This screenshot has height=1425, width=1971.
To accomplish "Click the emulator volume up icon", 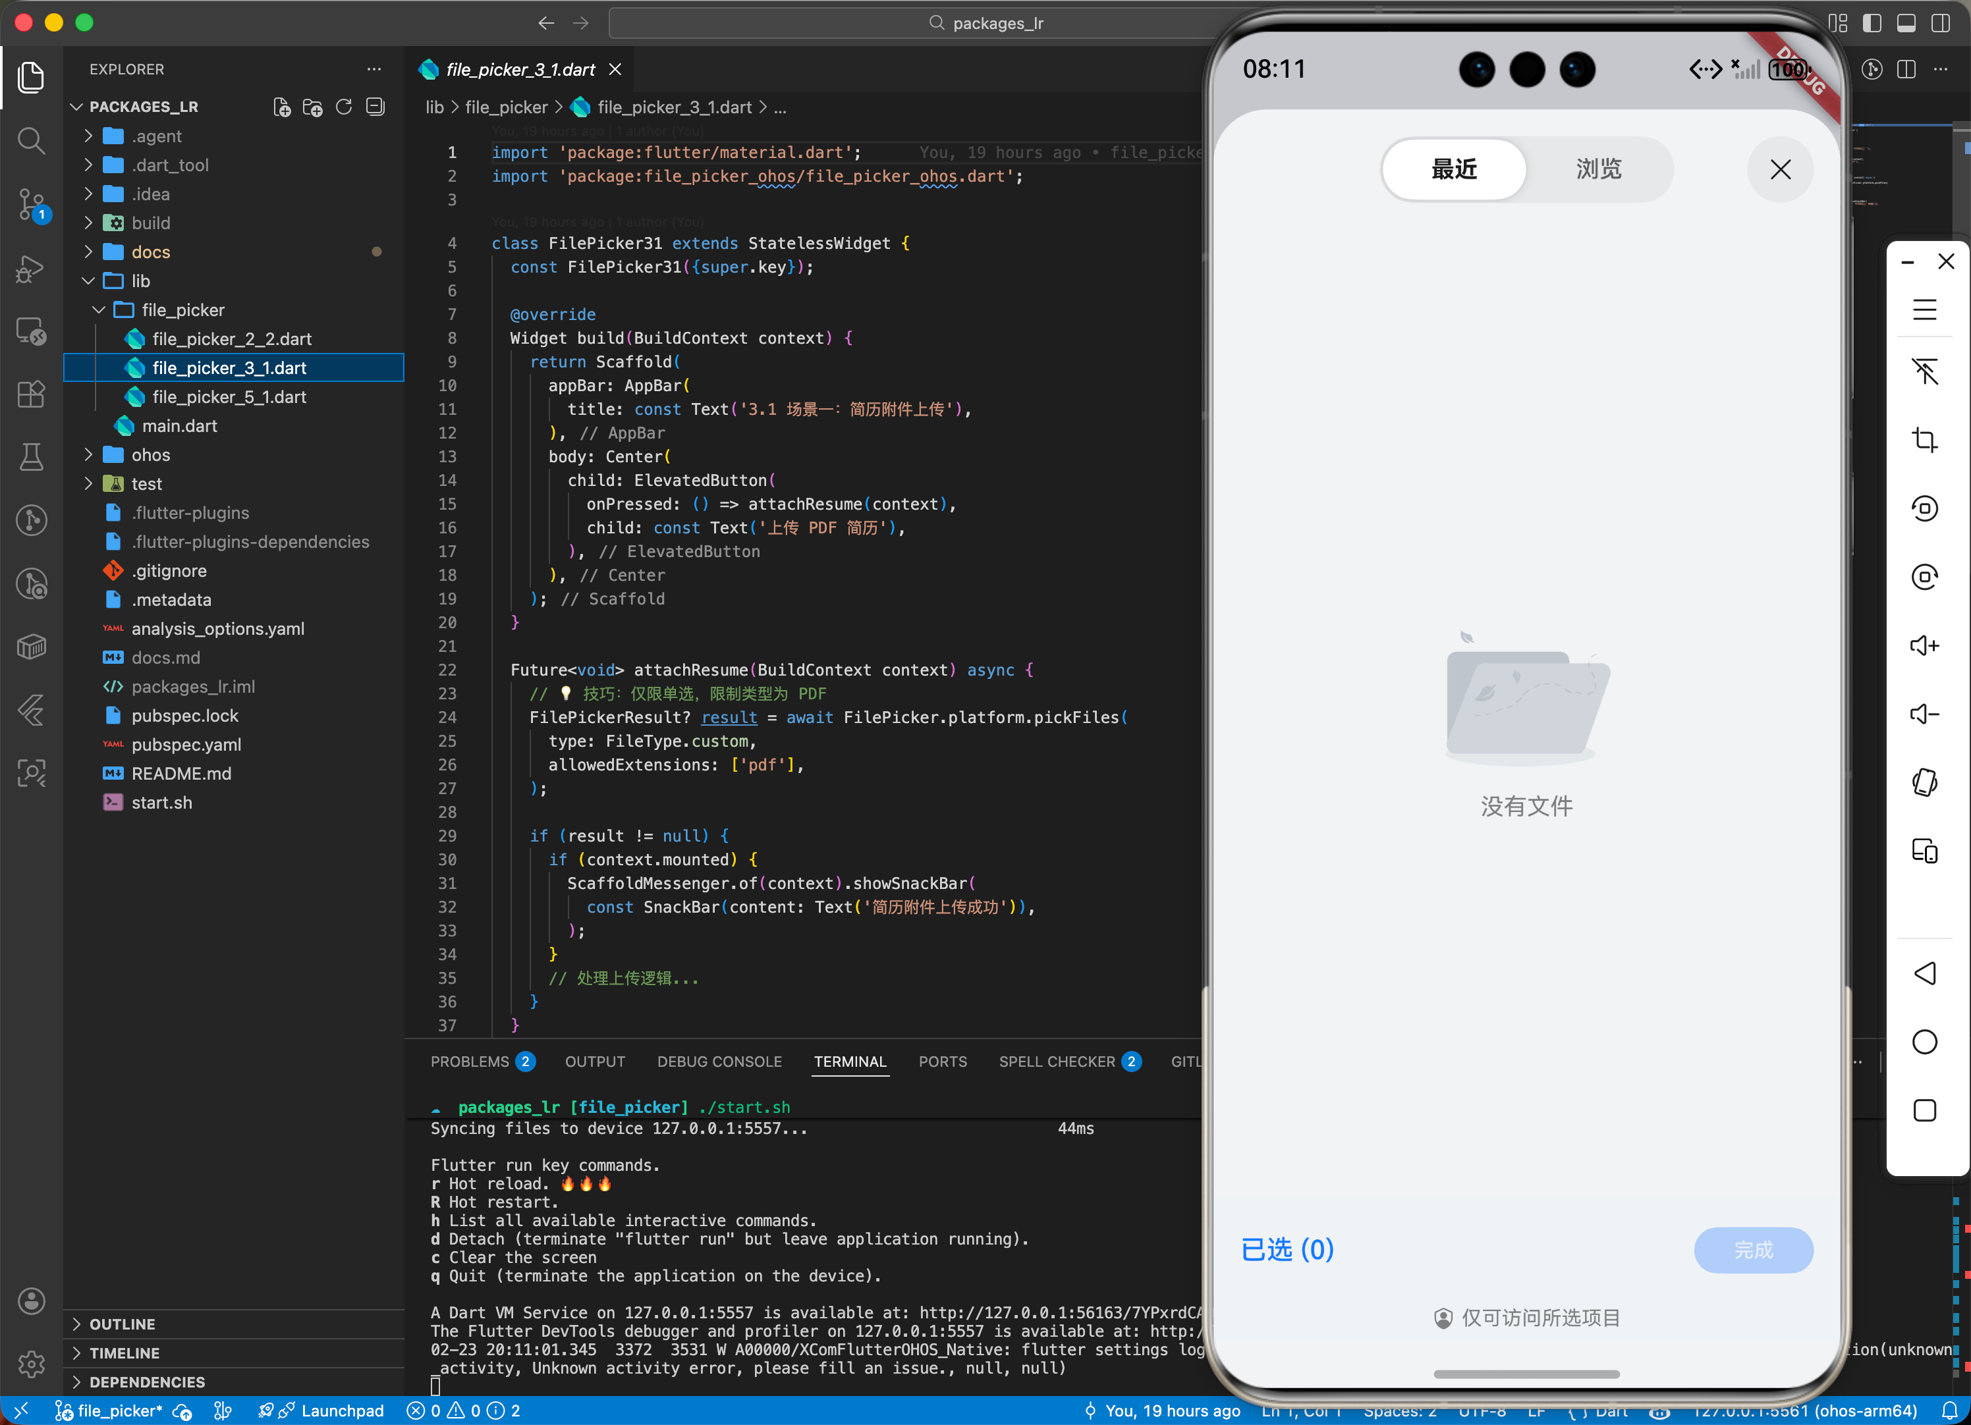I will pyautogui.click(x=1924, y=645).
